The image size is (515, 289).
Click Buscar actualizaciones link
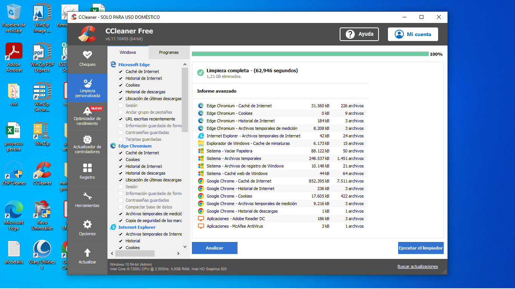pyautogui.click(x=417, y=266)
